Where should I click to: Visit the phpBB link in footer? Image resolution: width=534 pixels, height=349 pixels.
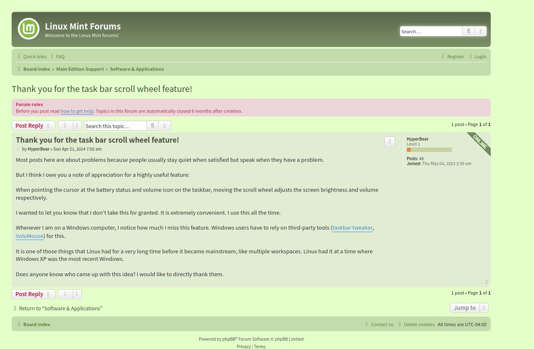(229, 339)
